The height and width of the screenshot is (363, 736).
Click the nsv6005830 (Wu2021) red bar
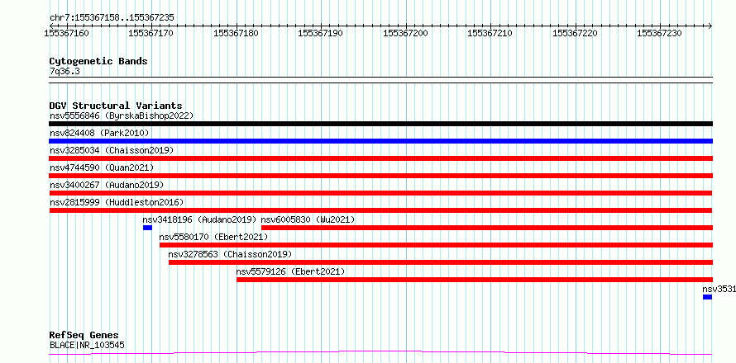(487, 228)
